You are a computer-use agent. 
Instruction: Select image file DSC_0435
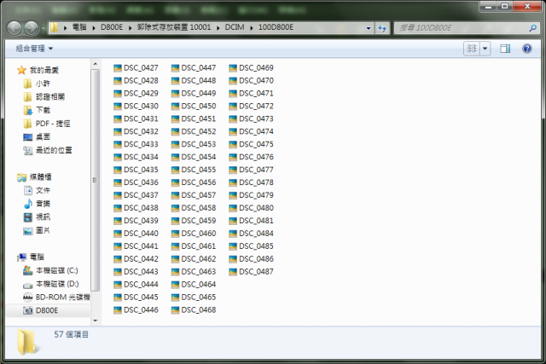pyautogui.click(x=136, y=170)
